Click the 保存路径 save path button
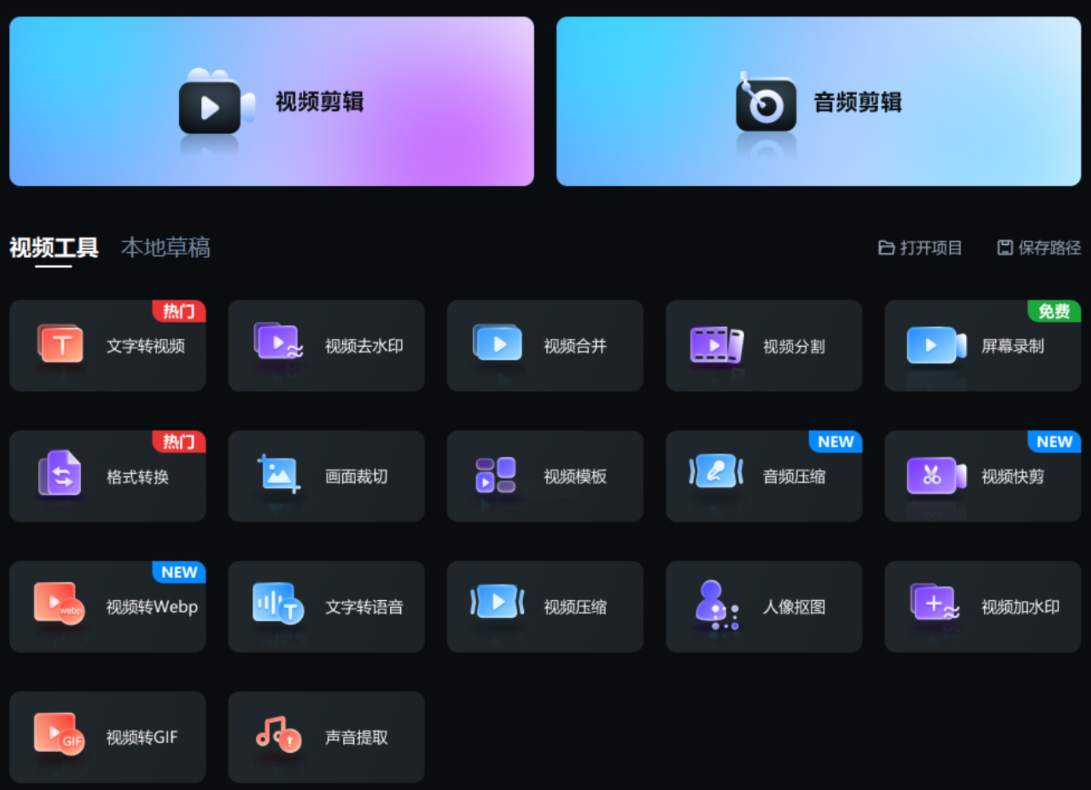The image size is (1091, 790). (1039, 248)
